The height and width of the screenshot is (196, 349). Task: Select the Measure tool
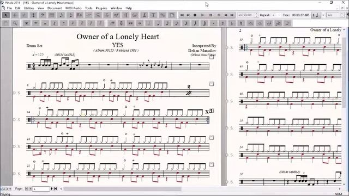52,15
